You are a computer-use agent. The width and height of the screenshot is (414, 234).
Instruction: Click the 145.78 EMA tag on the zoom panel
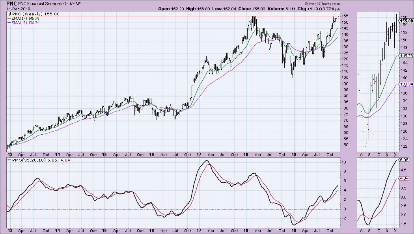406,56
